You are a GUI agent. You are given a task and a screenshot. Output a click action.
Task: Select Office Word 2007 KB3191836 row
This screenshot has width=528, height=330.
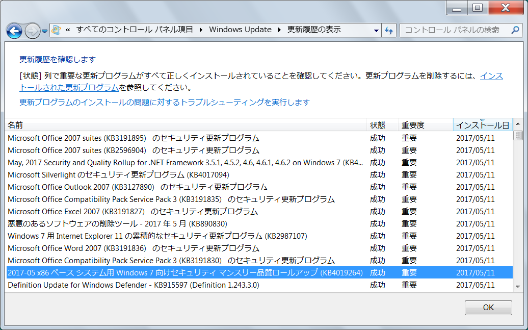259,248
